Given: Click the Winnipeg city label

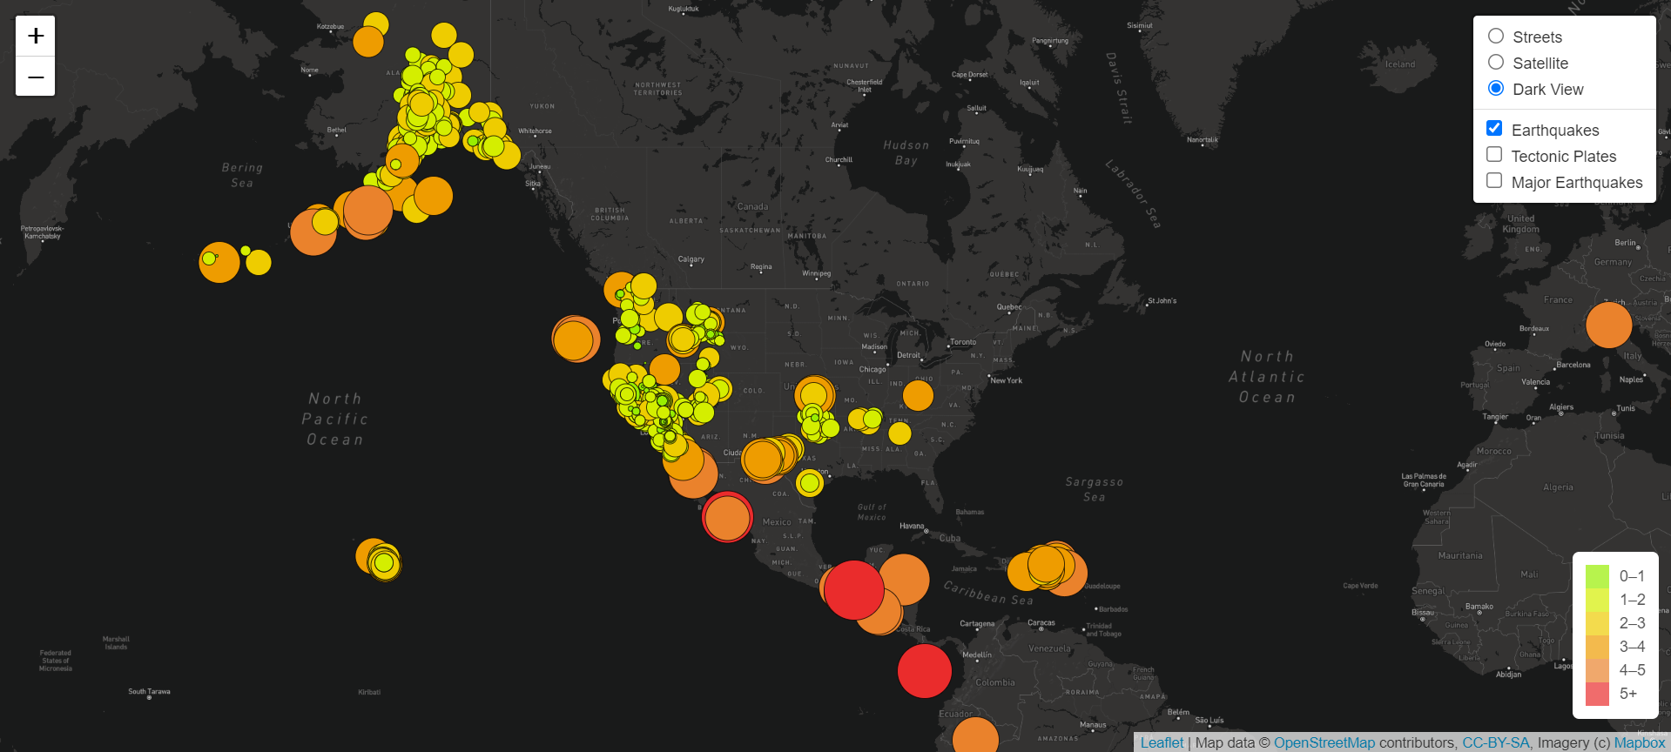Looking at the screenshot, I should coord(816,273).
